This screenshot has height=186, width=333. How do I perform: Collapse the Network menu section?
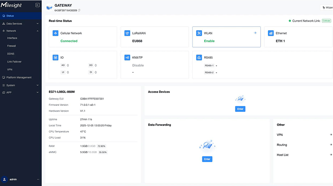point(37,31)
